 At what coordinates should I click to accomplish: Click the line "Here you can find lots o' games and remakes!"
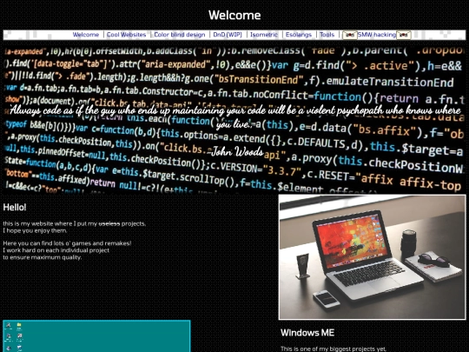click(x=67, y=243)
